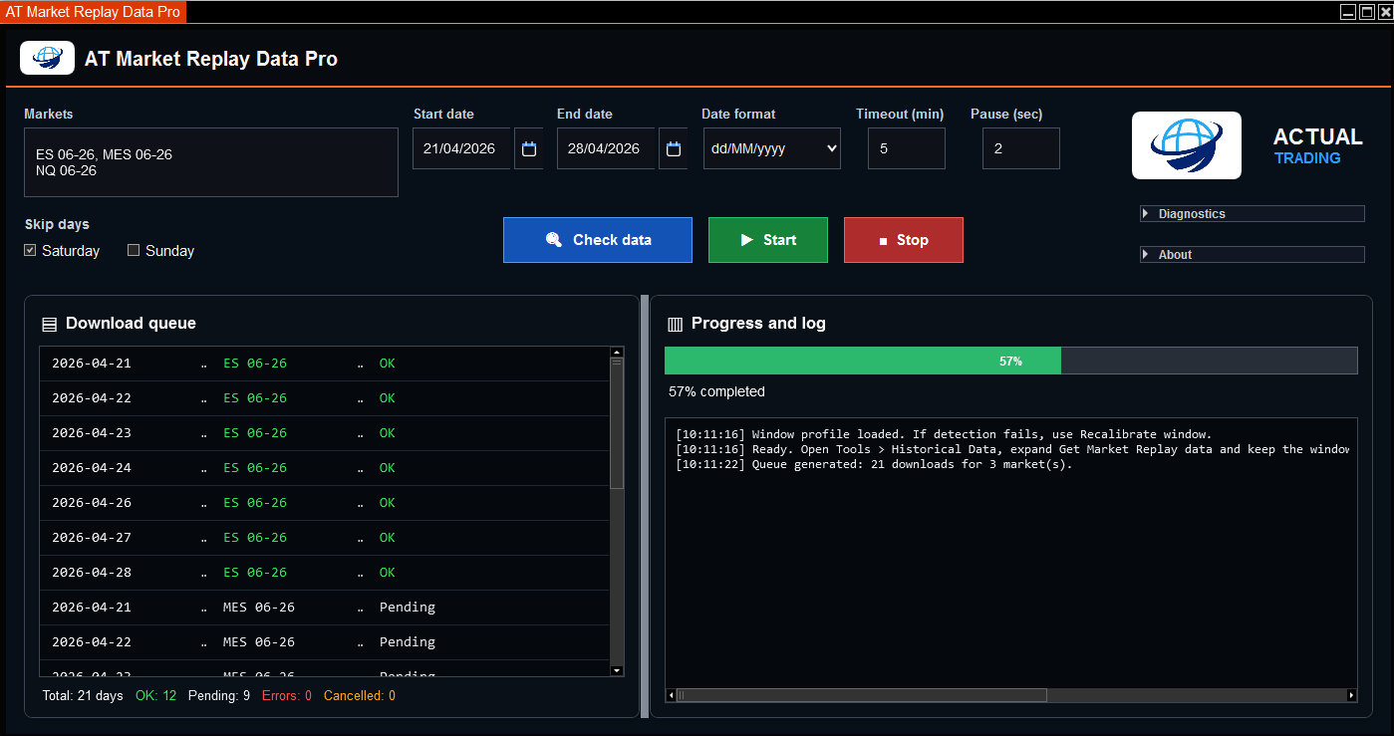
Task: Select the 2026-04-26 ES 06-26 row
Action: click(x=325, y=503)
